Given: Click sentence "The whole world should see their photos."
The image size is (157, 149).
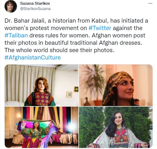Looking at the screenshot, I should pyautogui.click(x=59, y=50).
